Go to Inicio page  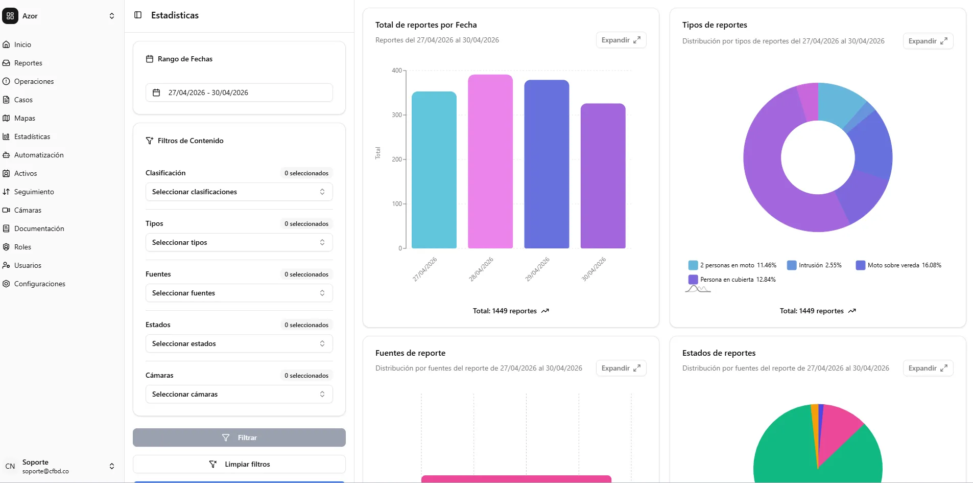22,44
